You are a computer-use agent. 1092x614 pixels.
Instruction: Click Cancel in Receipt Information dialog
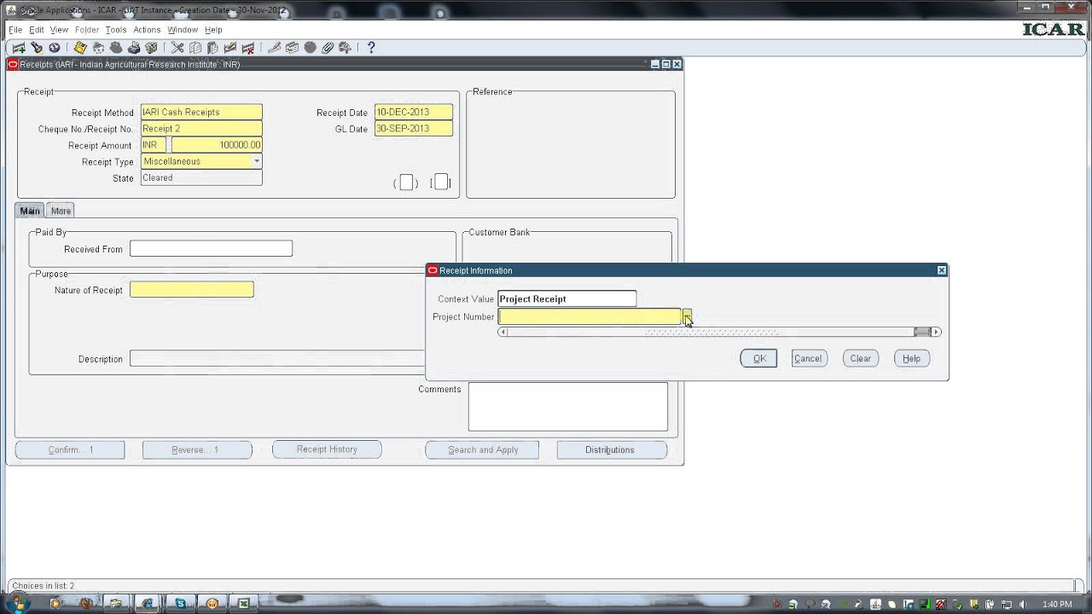coord(809,358)
